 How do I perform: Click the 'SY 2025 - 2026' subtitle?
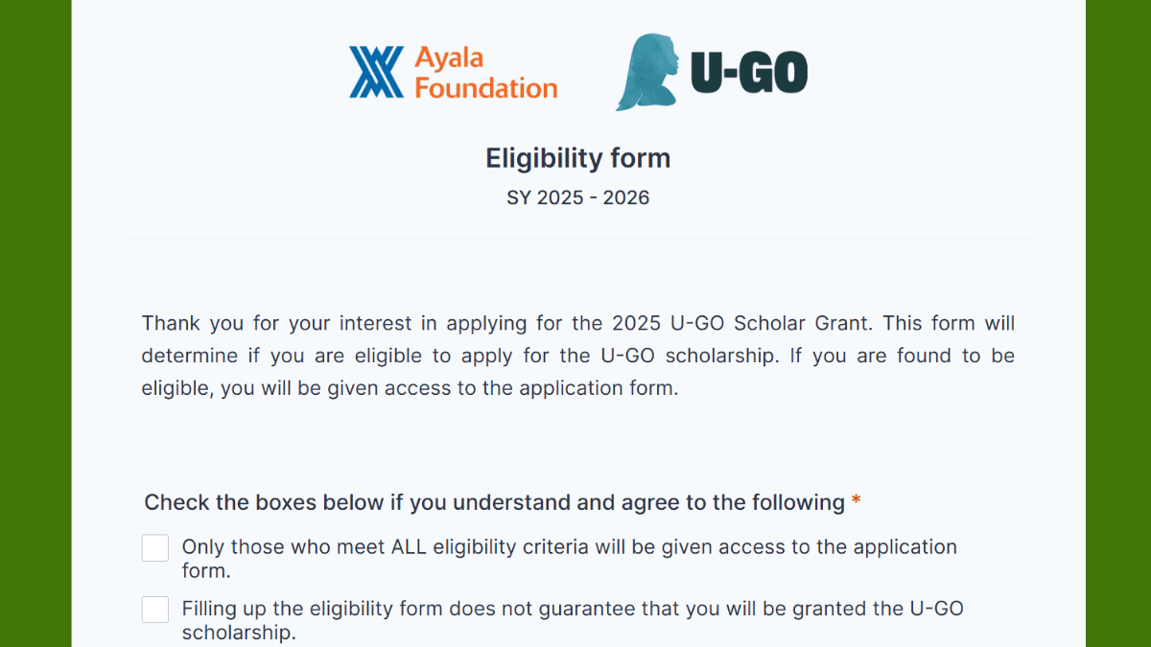tap(578, 198)
